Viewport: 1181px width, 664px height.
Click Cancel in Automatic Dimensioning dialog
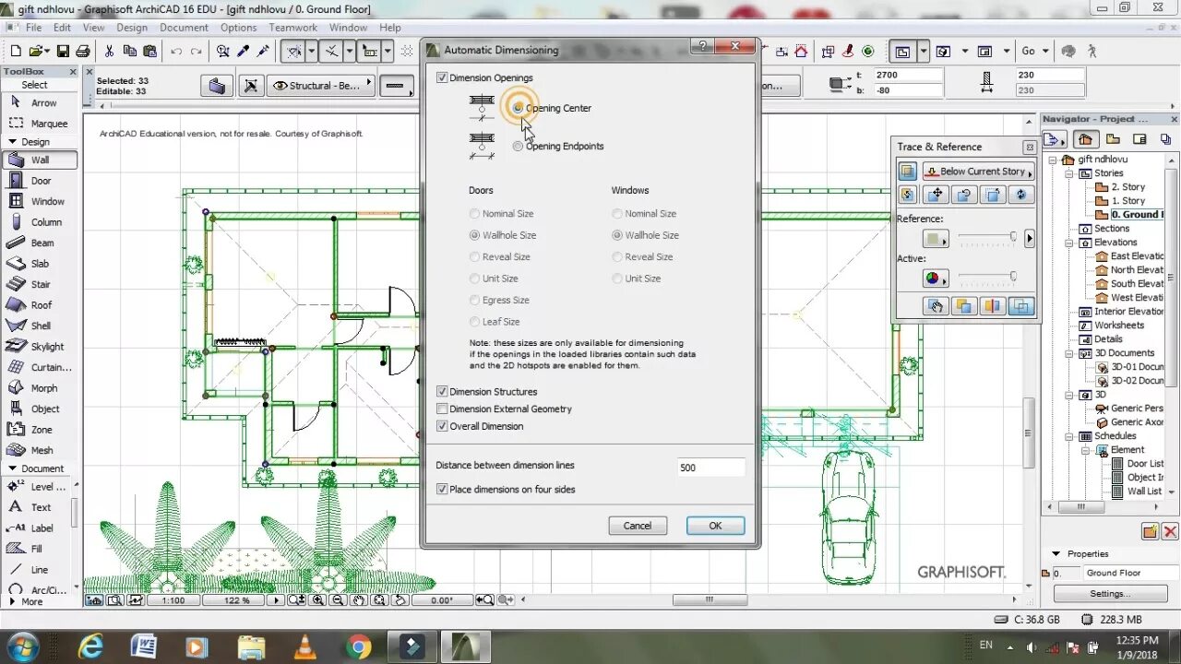pos(638,526)
